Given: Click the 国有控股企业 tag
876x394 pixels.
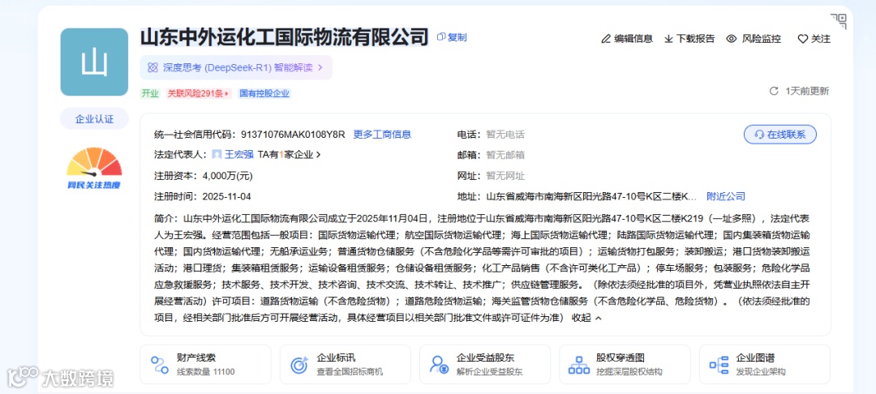Looking at the screenshot, I should [264, 94].
